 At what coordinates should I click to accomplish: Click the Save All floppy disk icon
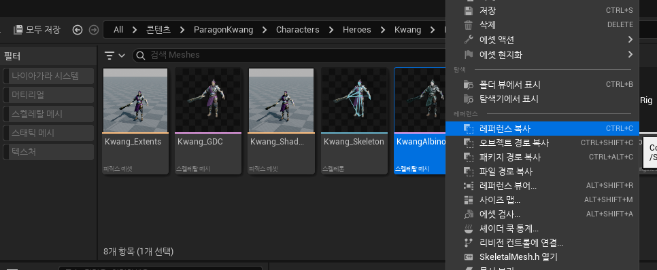tap(18, 30)
